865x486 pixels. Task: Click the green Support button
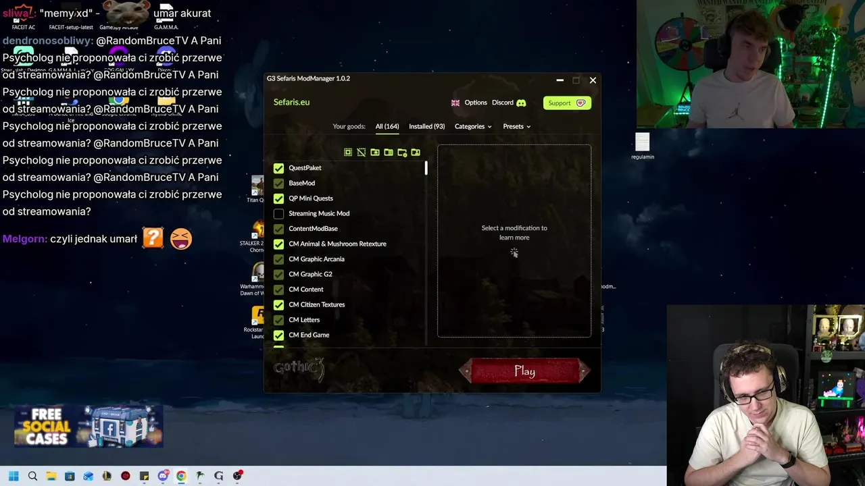coord(567,103)
